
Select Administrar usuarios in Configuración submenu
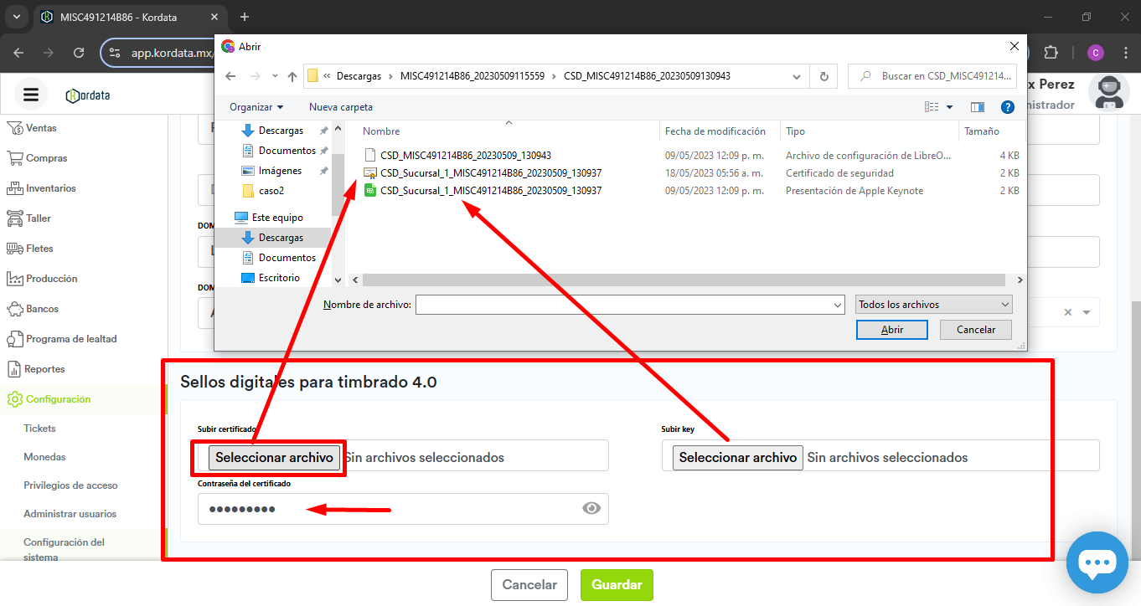click(x=70, y=514)
